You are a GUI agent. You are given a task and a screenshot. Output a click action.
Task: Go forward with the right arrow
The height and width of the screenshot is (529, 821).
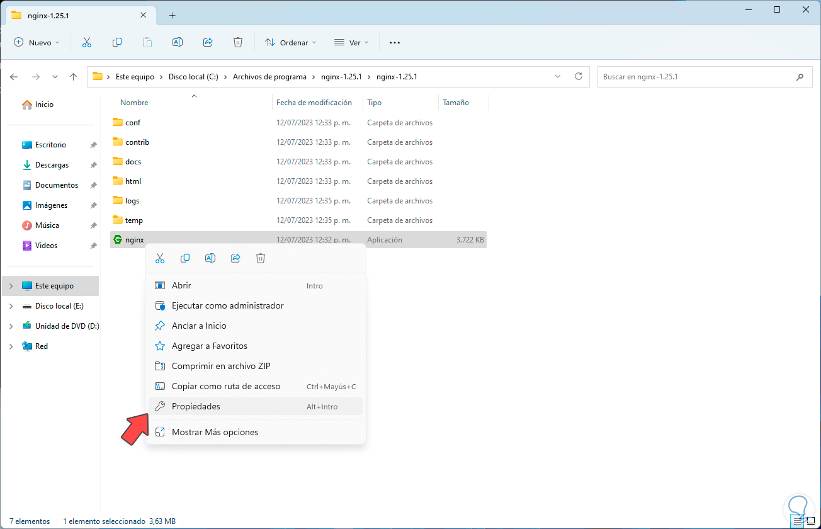pyautogui.click(x=36, y=77)
